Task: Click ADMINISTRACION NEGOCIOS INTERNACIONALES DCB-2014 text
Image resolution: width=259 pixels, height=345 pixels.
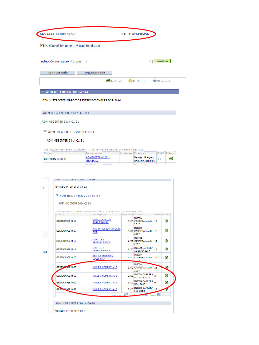Action: (x=82, y=100)
